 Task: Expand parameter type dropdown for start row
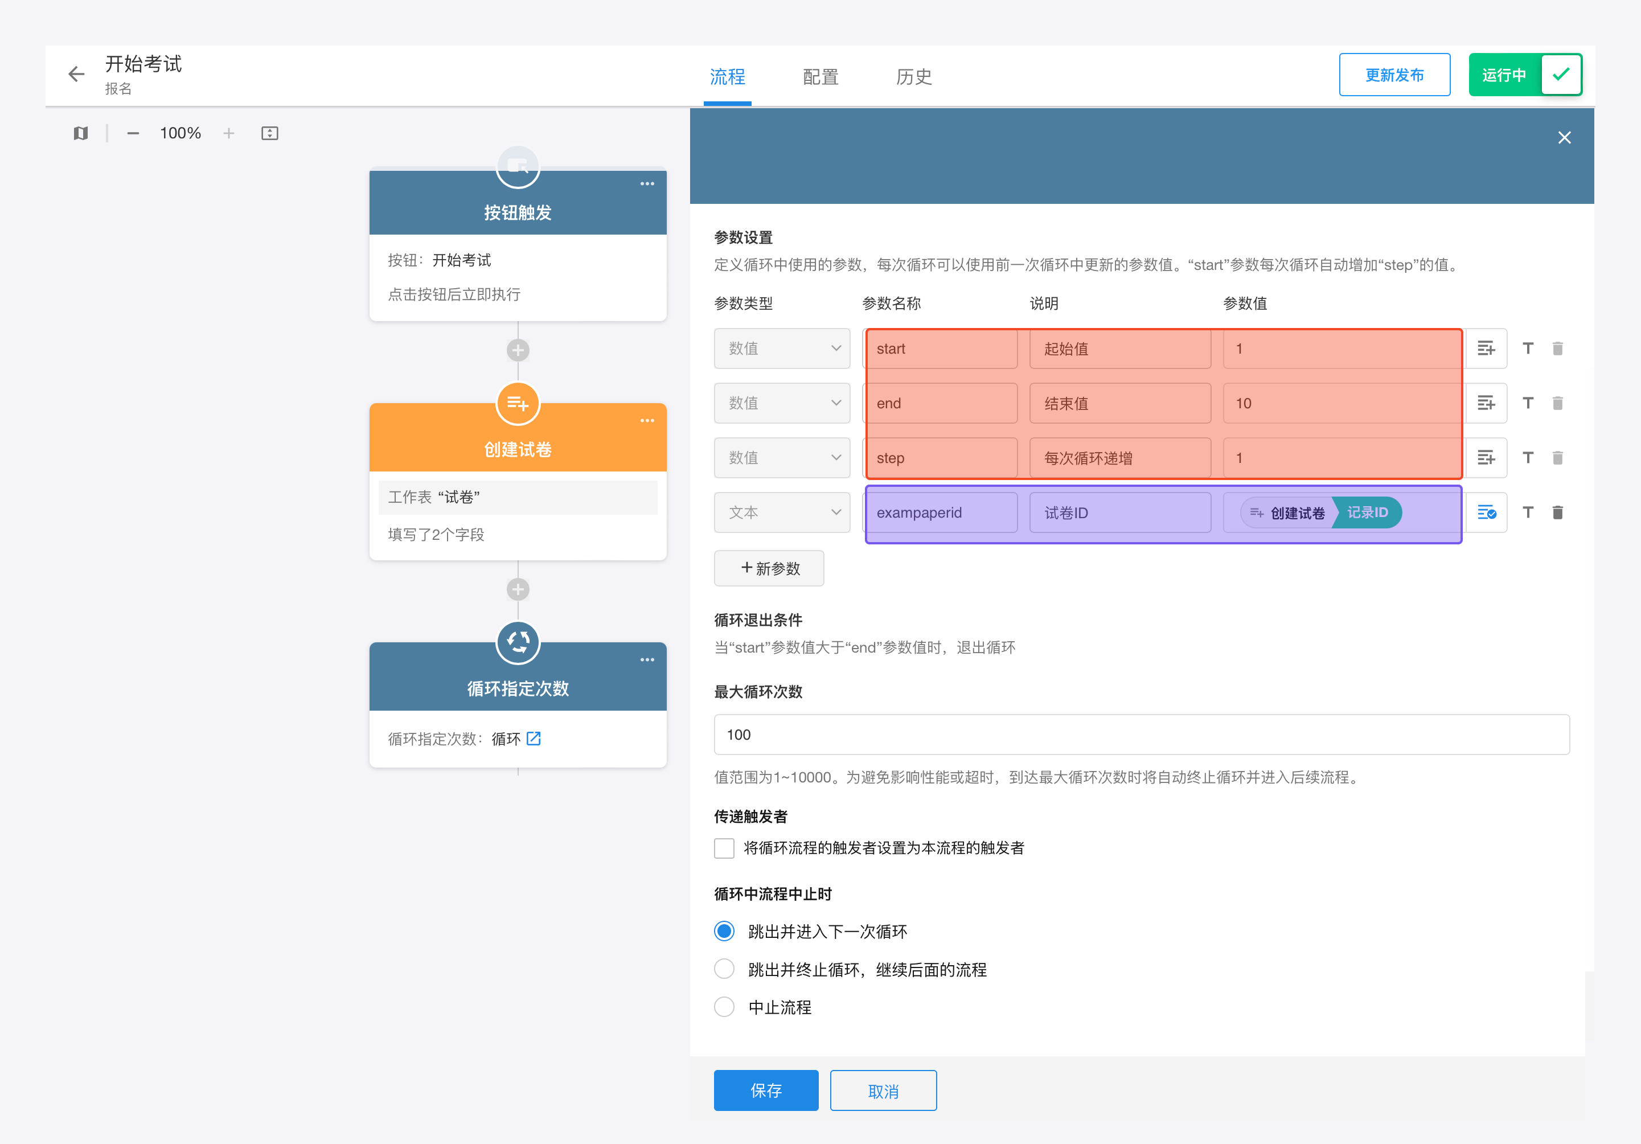point(781,348)
